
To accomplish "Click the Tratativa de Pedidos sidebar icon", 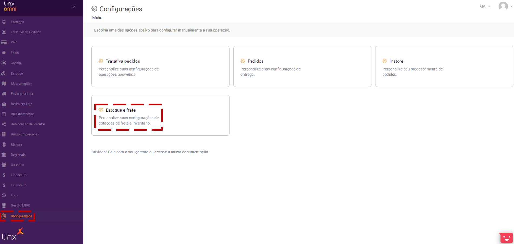I will click(x=4, y=32).
